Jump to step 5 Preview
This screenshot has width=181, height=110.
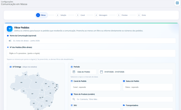(122, 15)
